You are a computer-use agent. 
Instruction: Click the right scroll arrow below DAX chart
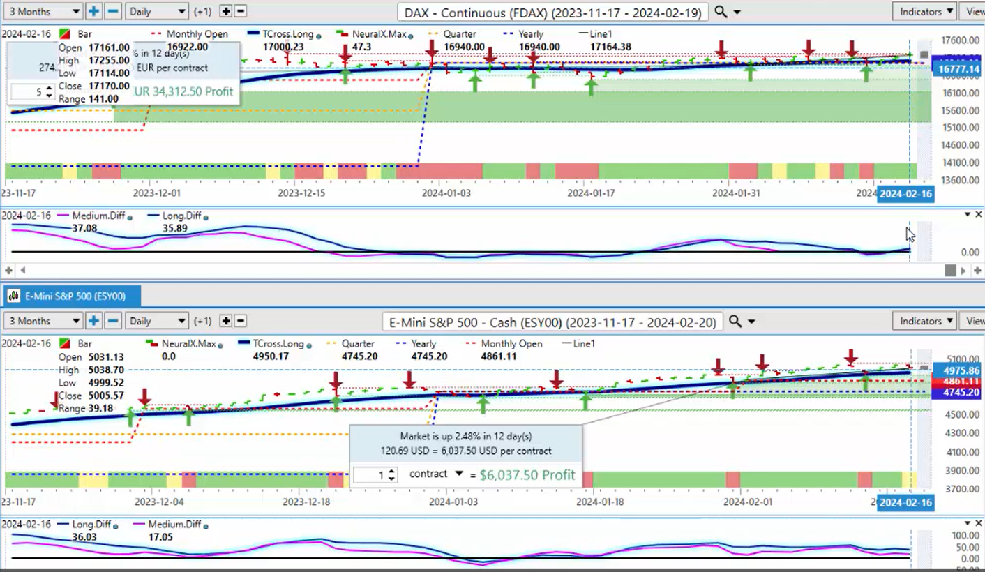(964, 270)
